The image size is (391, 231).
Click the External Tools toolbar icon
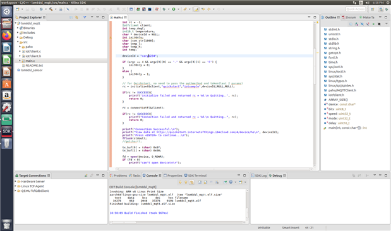point(185,9)
